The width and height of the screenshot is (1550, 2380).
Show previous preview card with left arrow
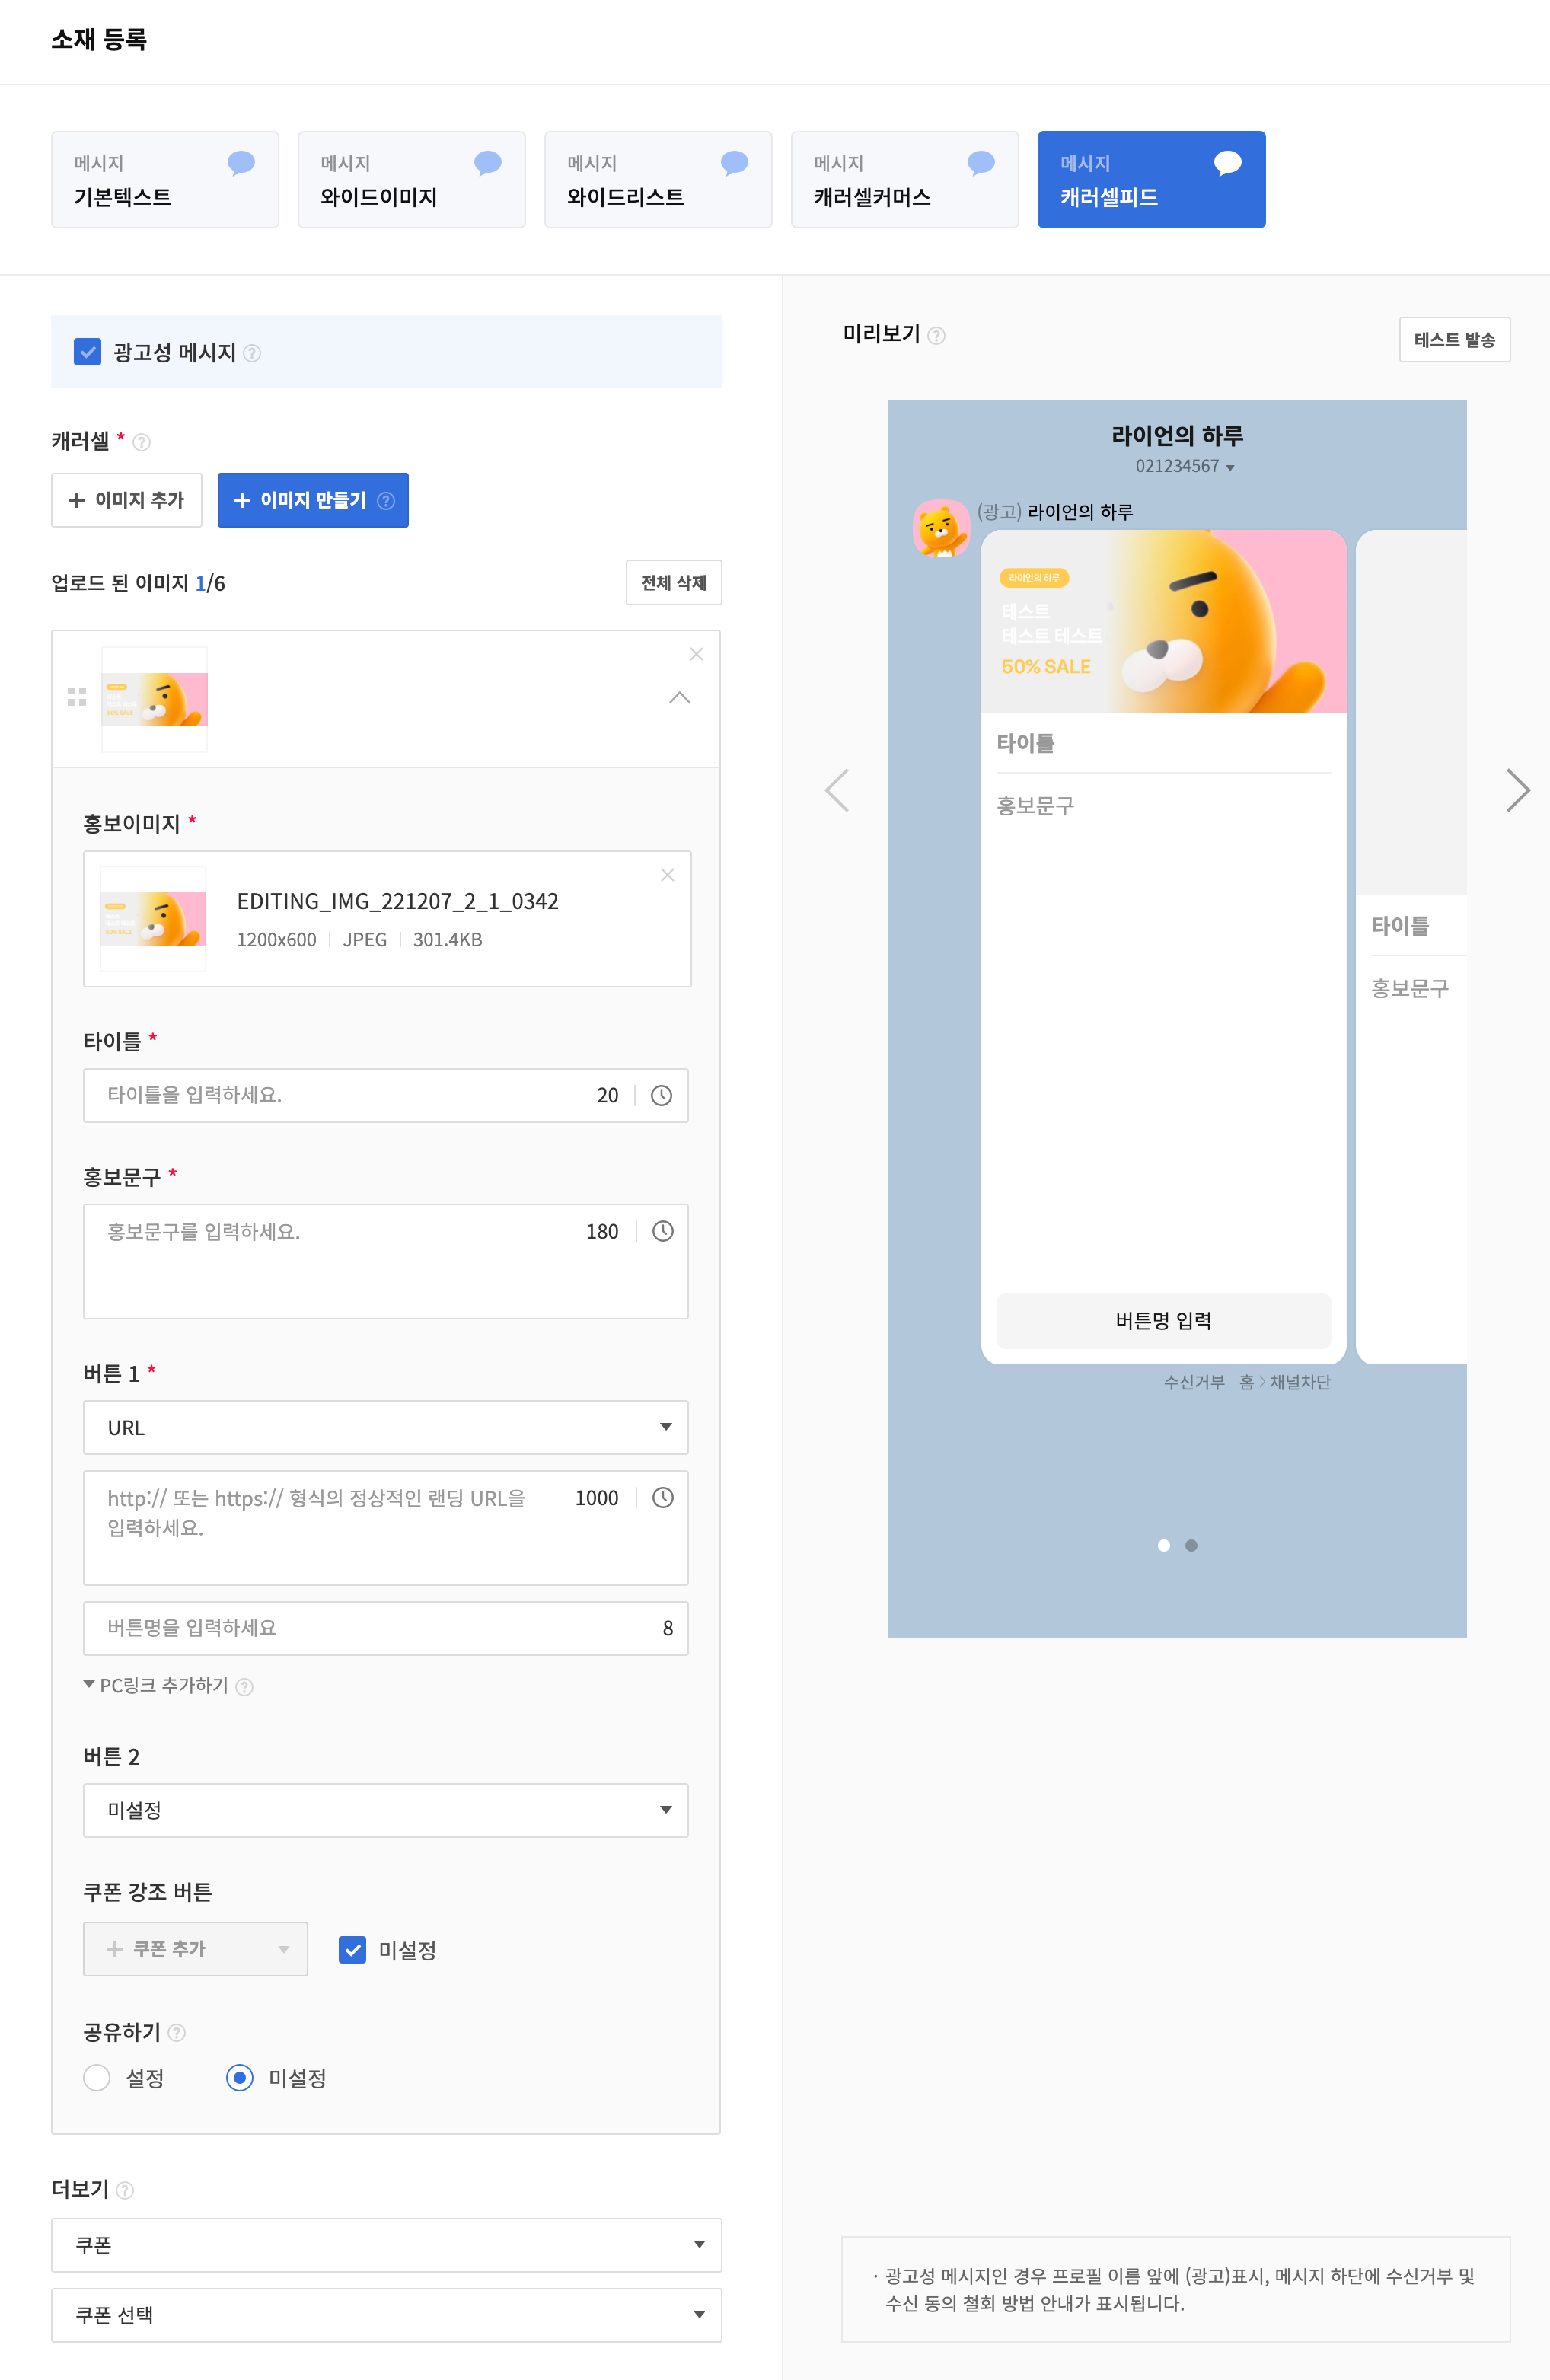coord(837,791)
